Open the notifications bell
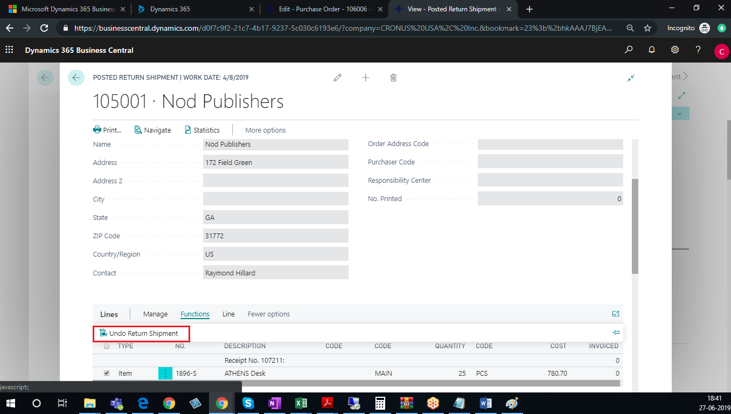 (652, 50)
